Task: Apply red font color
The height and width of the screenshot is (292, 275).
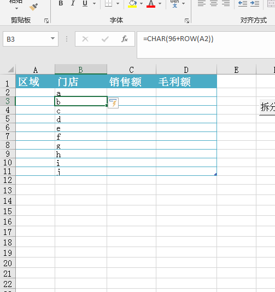Action: [x=151, y=3]
